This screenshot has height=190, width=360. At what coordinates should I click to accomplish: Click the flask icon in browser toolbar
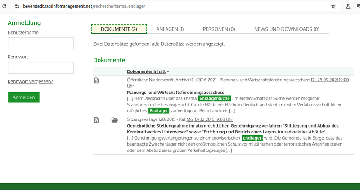347,7
